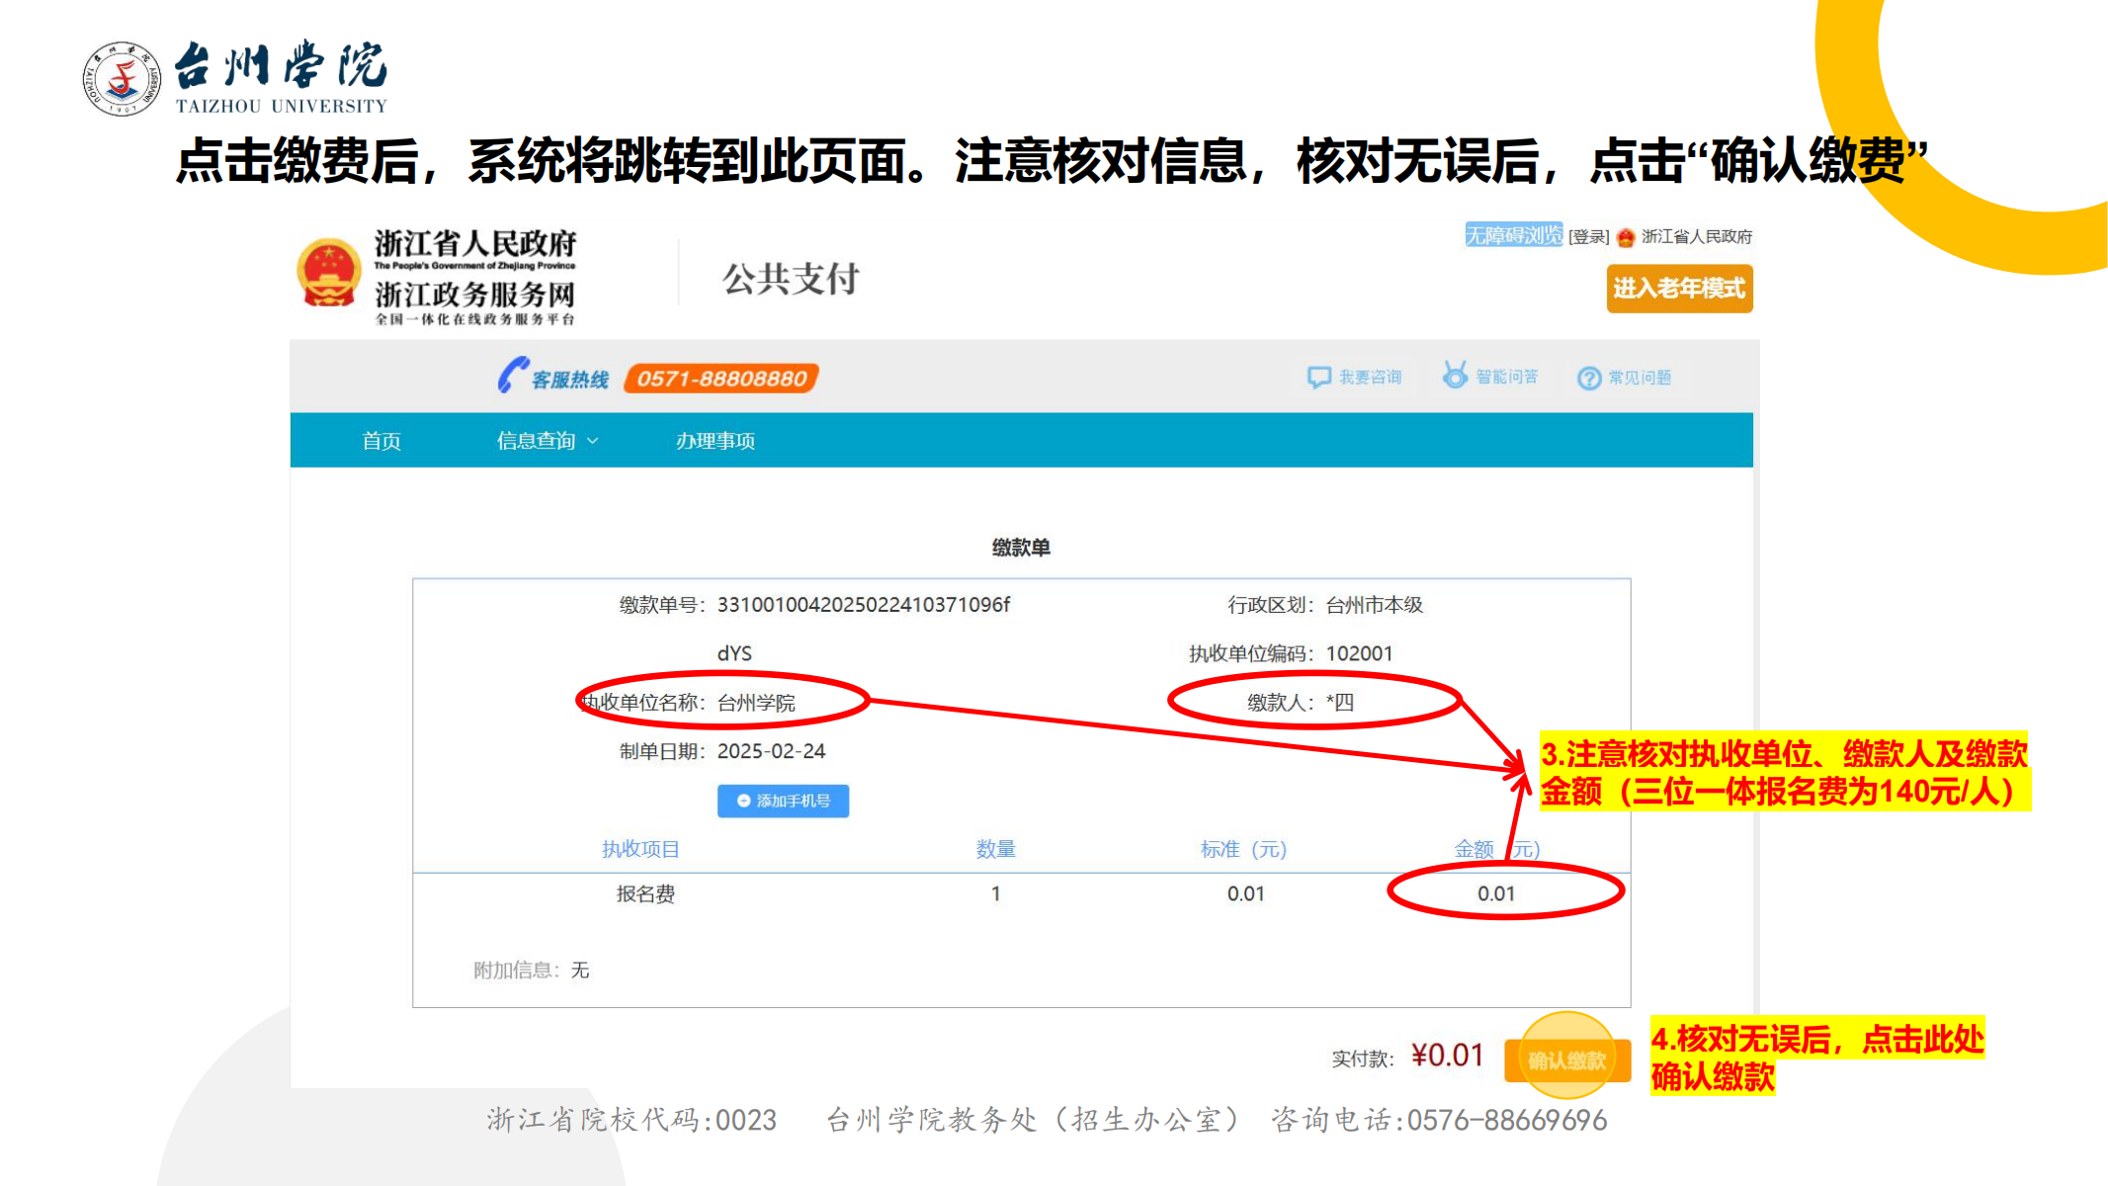Enable 无障碍浏览 accessibility browsing

pyautogui.click(x=1513, y=235)
